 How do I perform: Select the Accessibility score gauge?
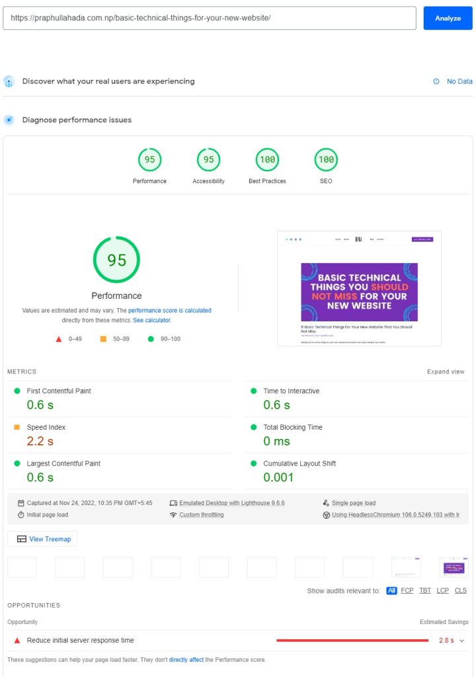208,160
